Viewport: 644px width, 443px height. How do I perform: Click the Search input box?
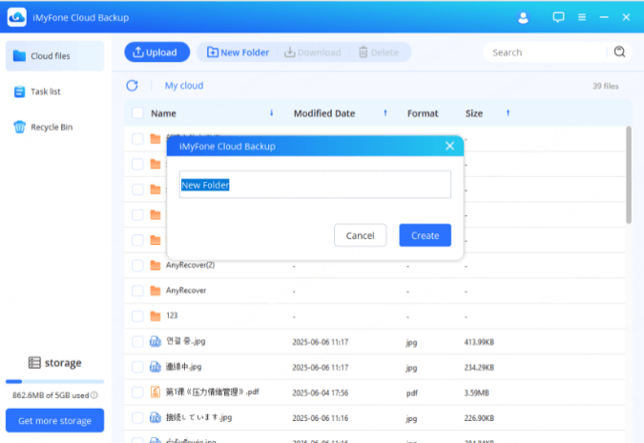547,52
